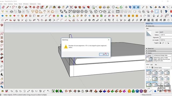Viewport: 172px width, 96px height.
Task: Open the Extensions menu
Action: [x=33, y=4]
